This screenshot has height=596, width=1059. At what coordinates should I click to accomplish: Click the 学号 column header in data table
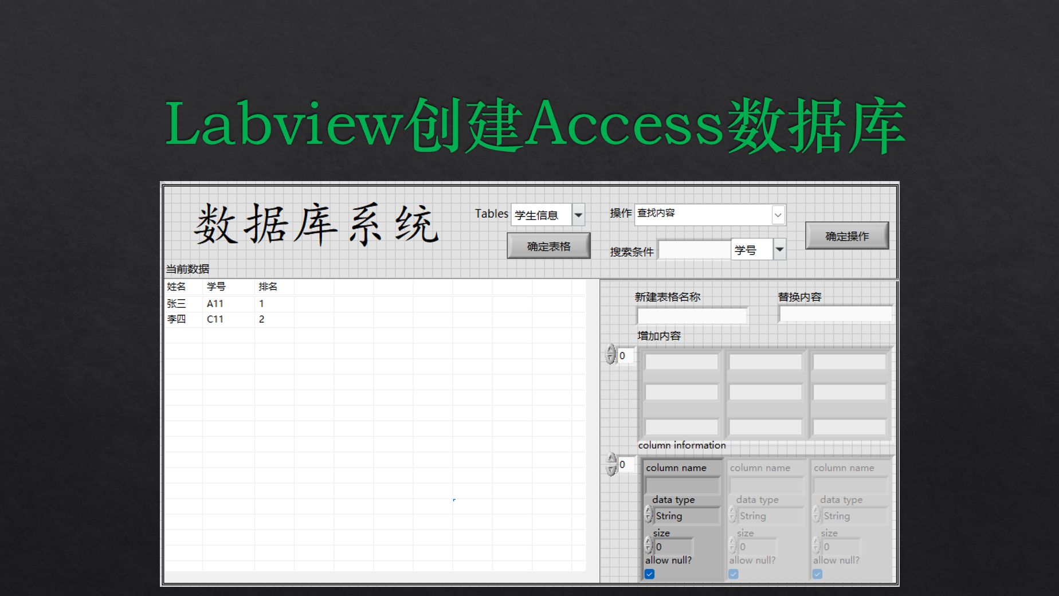pos(216,287)
